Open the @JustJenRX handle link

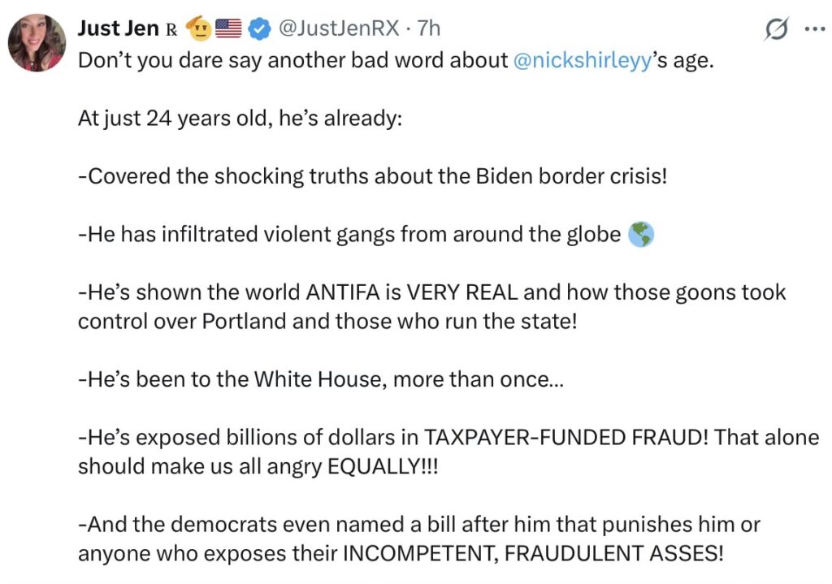tap(339, 29)
